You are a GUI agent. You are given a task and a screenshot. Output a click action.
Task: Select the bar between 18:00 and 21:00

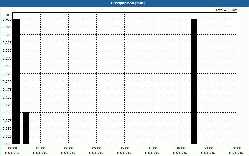(x=194, y=81)
